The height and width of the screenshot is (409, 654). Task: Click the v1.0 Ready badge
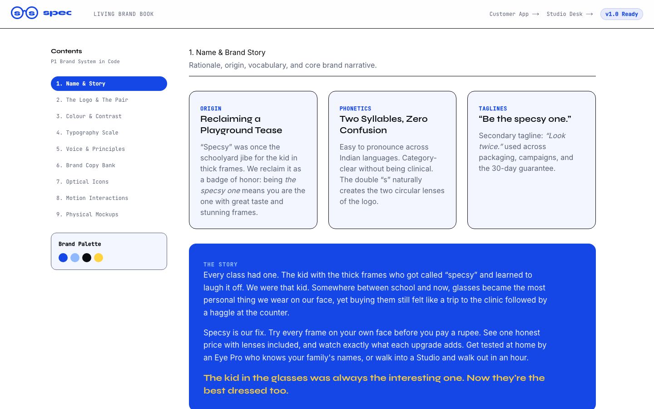621,14
